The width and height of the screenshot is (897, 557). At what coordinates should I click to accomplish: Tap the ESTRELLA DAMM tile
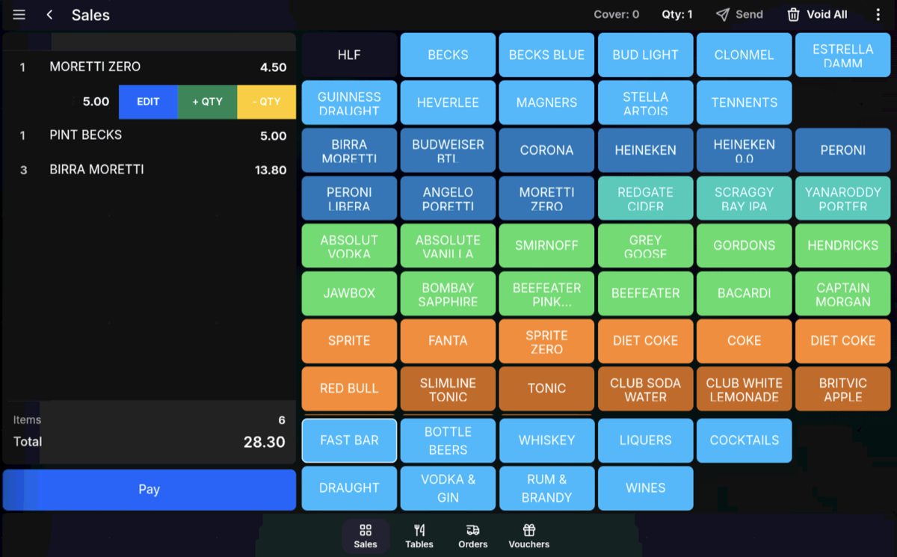click(842, 55)
